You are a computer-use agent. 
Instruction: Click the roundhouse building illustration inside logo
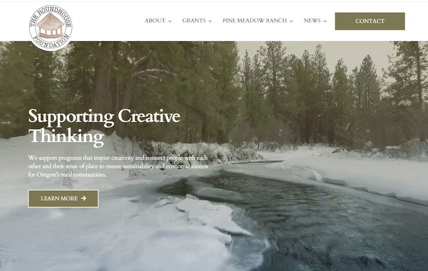(x=50, y=26)
